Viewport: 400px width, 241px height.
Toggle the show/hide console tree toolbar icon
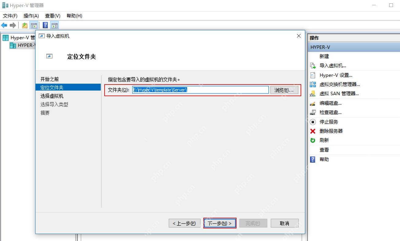(x=34, y=25)
